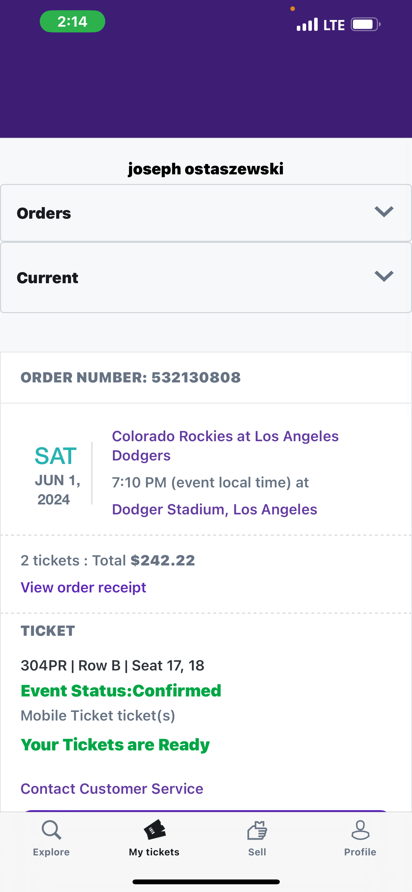Tap the joseph ostaszewski account name
The image size is (412, 892).
tap(206, 169)
